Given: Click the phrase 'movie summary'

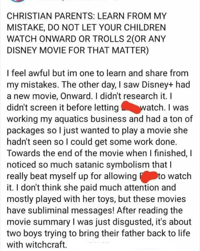Looking at the screenshot, I should coord(38,222).
